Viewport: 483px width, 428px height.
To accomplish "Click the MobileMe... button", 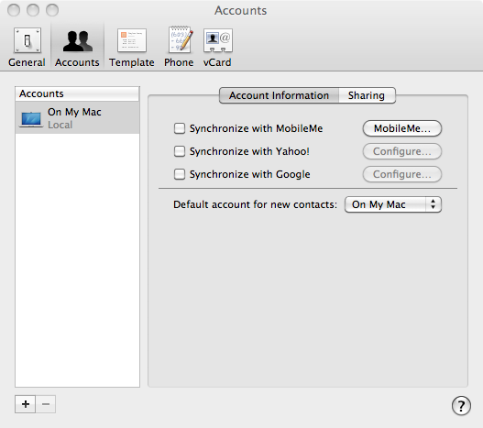I will click(x=402, y=128).
